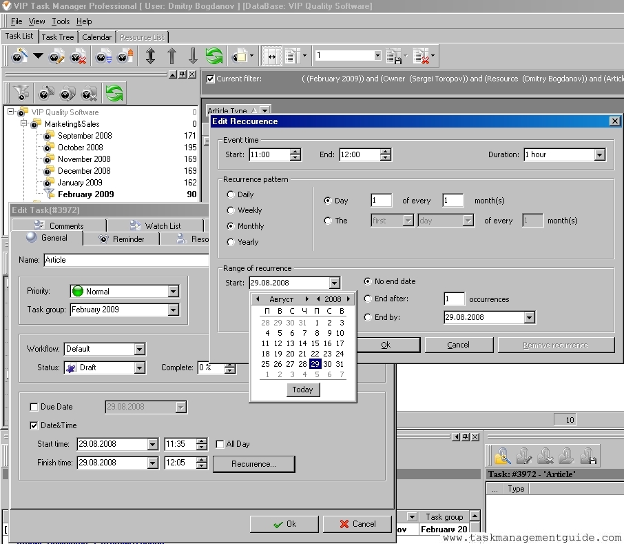This screenshot has height=544, width=624.
Task: Click the move task down arrow icon
Action: pos(193,56)
